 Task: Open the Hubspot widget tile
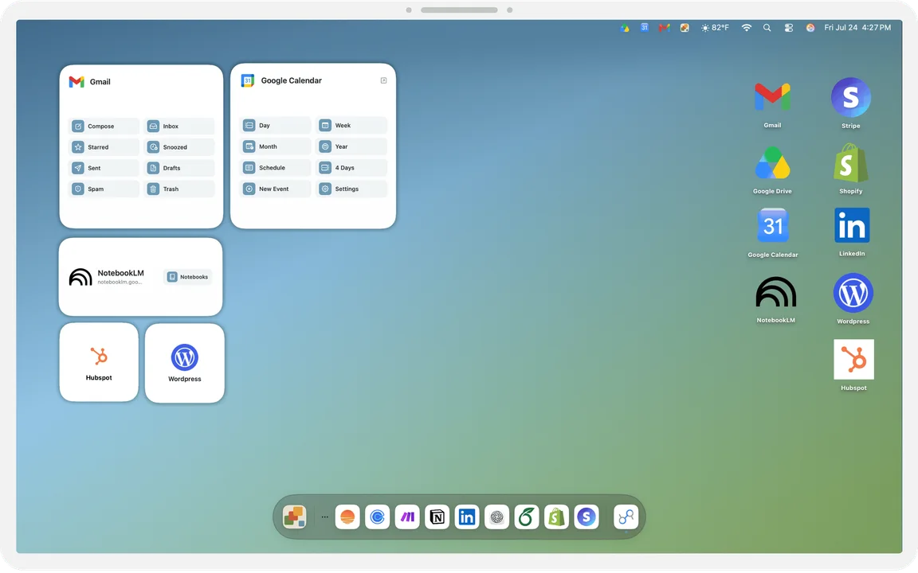tap(99, 362)
